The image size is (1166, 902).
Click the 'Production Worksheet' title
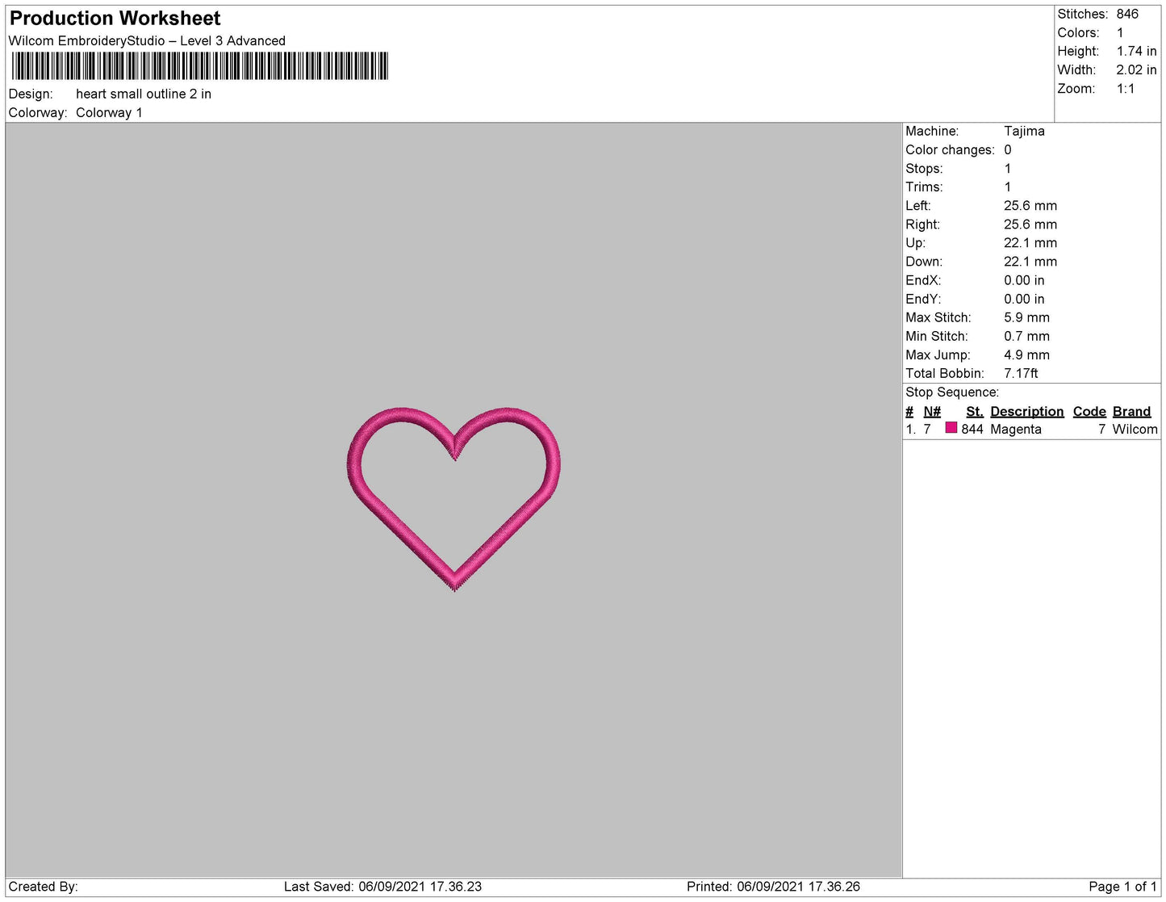tap(115, 18)
